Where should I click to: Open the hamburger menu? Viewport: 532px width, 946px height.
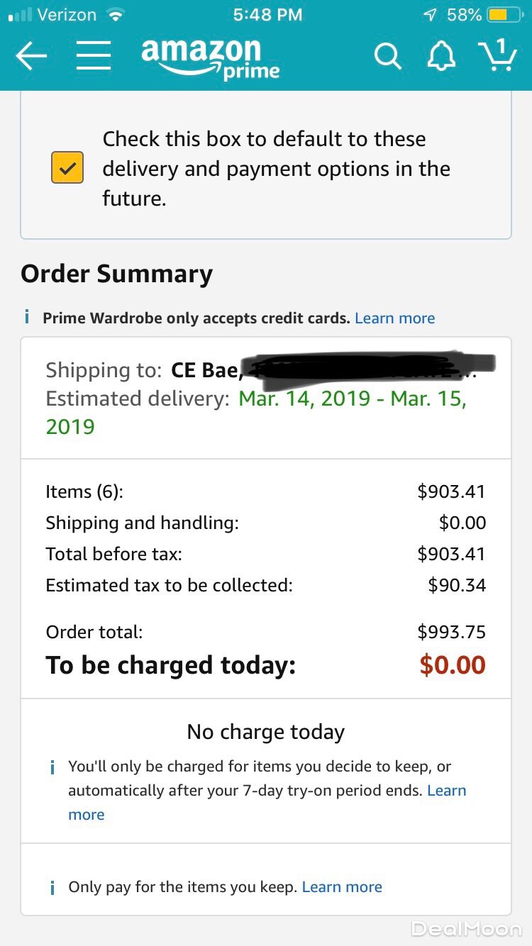pyautogui.click(x=93, y=56)
